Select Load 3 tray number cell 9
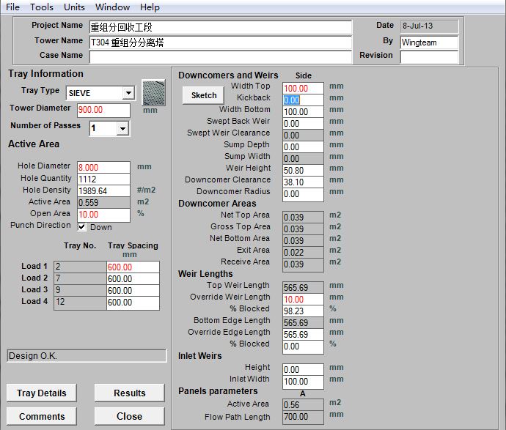 [80, 290]
